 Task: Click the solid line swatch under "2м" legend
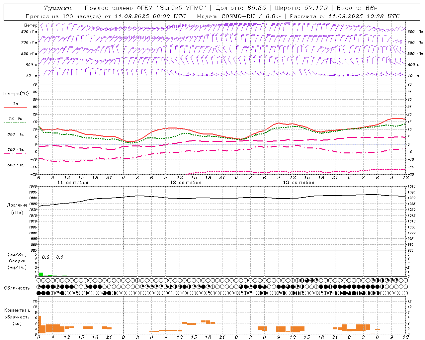pos(15,107)
